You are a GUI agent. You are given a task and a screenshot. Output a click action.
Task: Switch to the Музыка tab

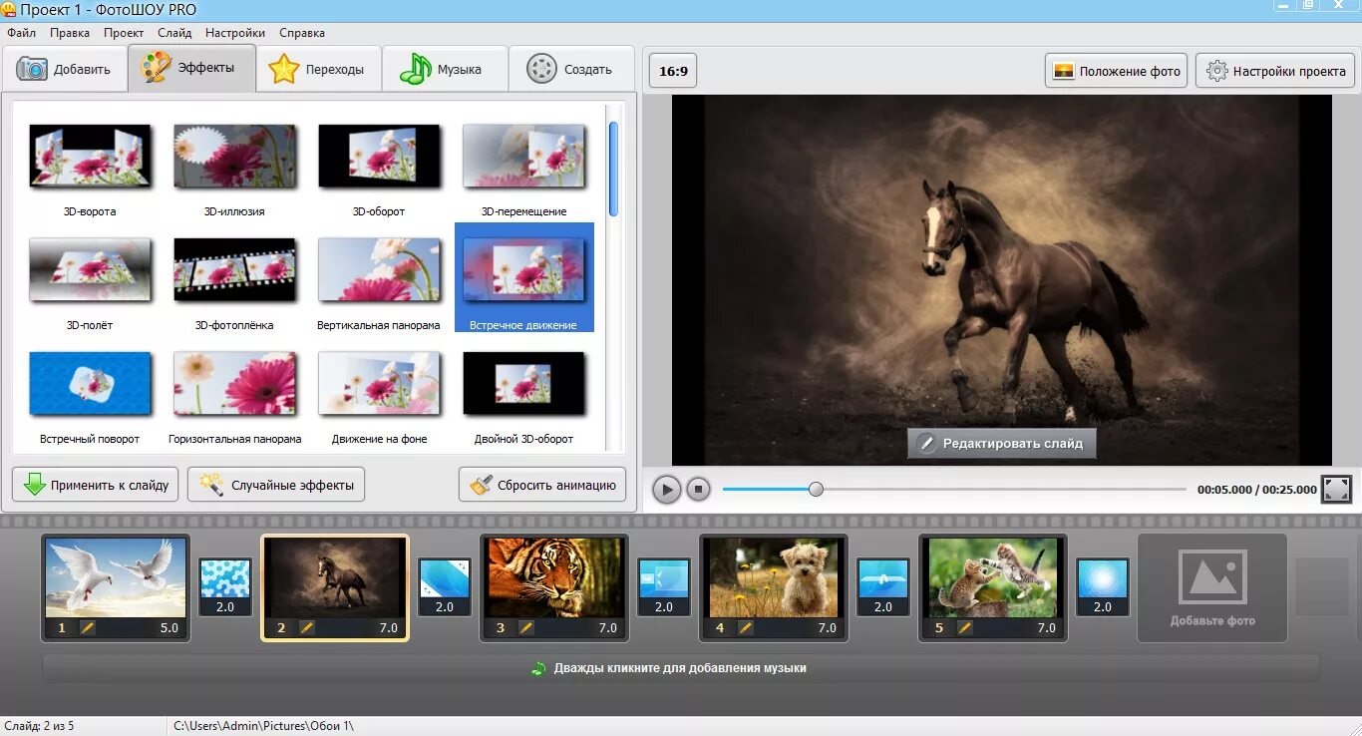(x=445, y=69)
